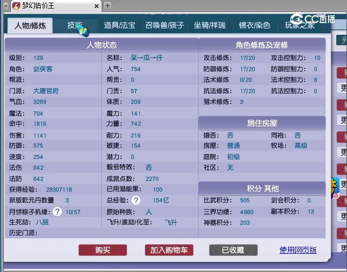Viewport: 347px width, 272px height.
Task: Open the 技能 tab
Action: pos(75,25)
